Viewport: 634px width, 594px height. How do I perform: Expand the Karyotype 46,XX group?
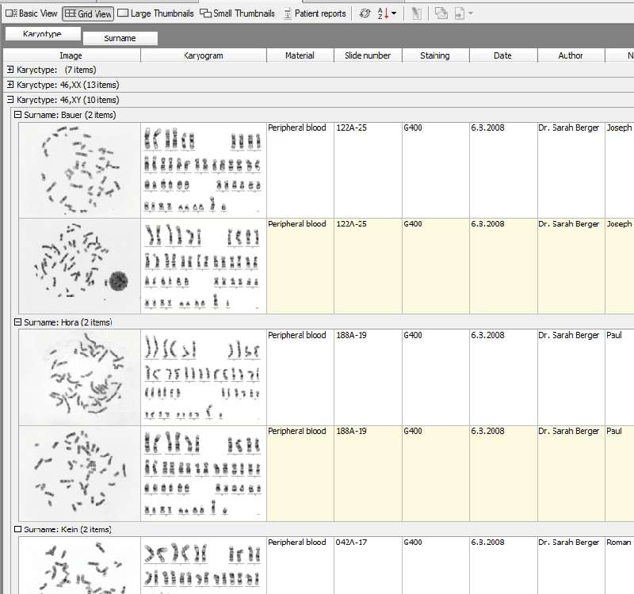click(10, 85)
